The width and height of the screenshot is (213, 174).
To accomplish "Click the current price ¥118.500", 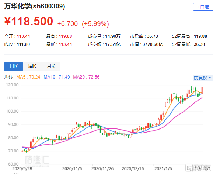I will click(29, 21).
